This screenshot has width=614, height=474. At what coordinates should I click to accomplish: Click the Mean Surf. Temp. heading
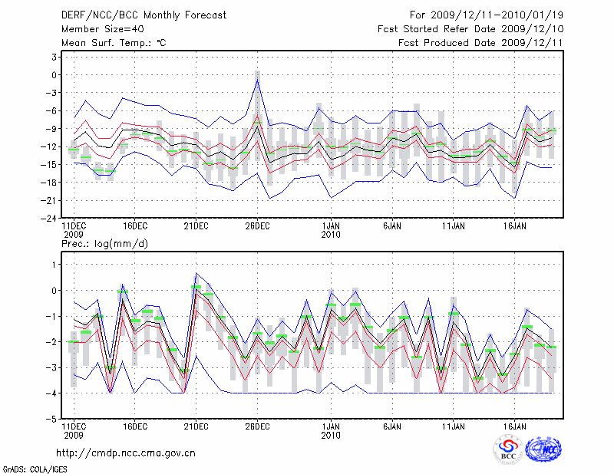click(113, 43)
